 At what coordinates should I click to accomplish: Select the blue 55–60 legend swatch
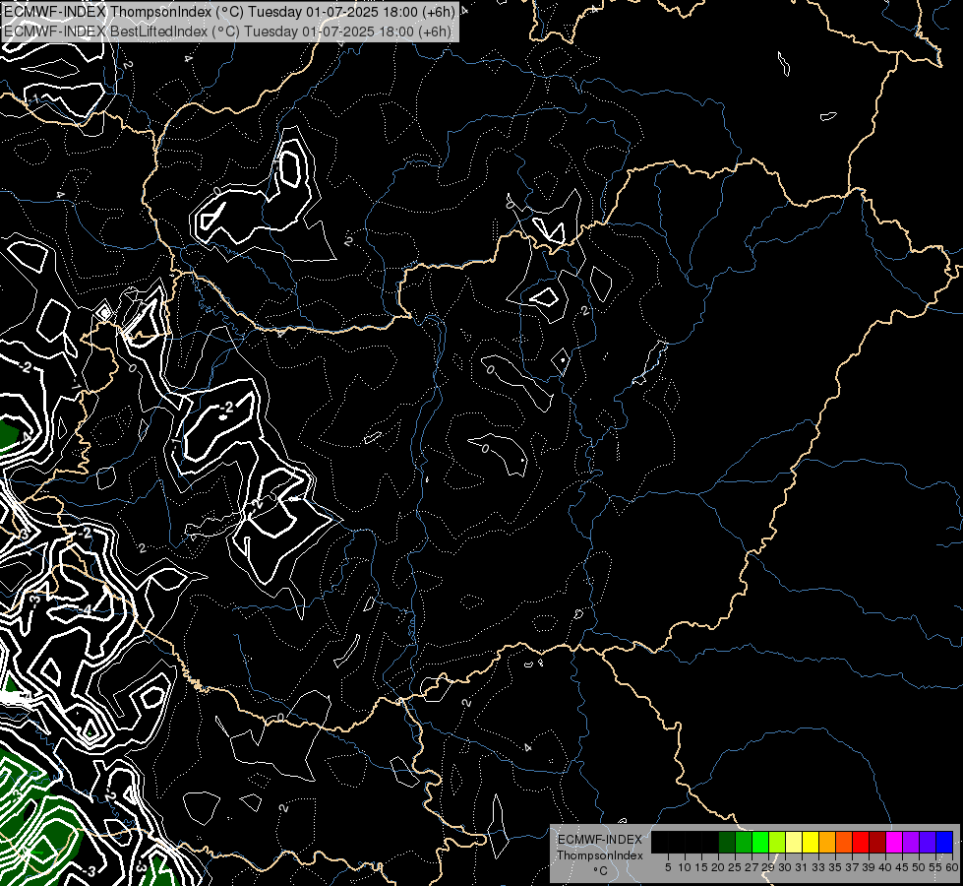point(944,842)
